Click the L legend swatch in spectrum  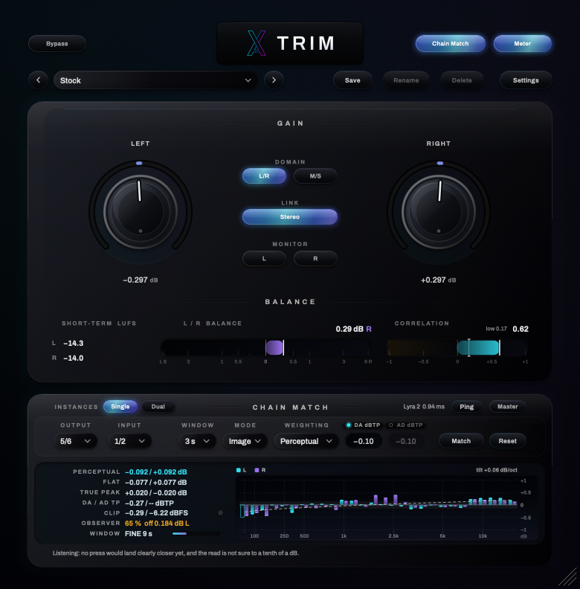(239, 470)
